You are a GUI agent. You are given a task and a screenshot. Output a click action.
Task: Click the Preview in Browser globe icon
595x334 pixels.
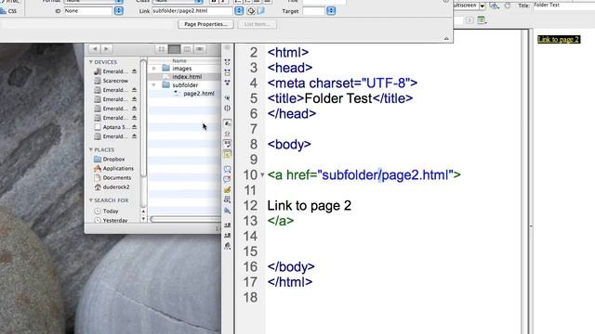pos(494,6)
